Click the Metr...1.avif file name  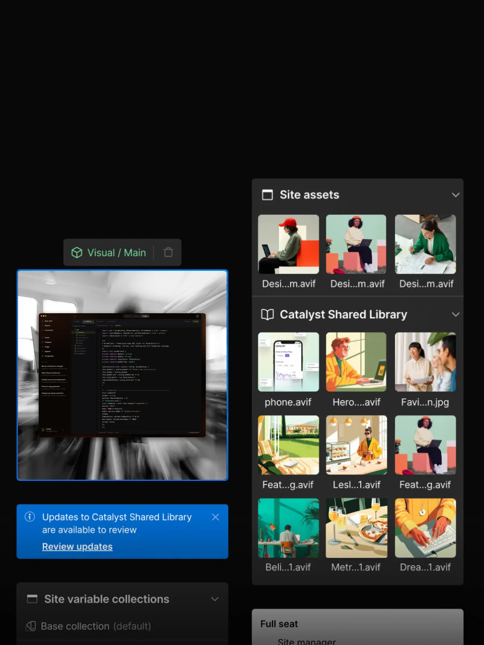[356, 567]
